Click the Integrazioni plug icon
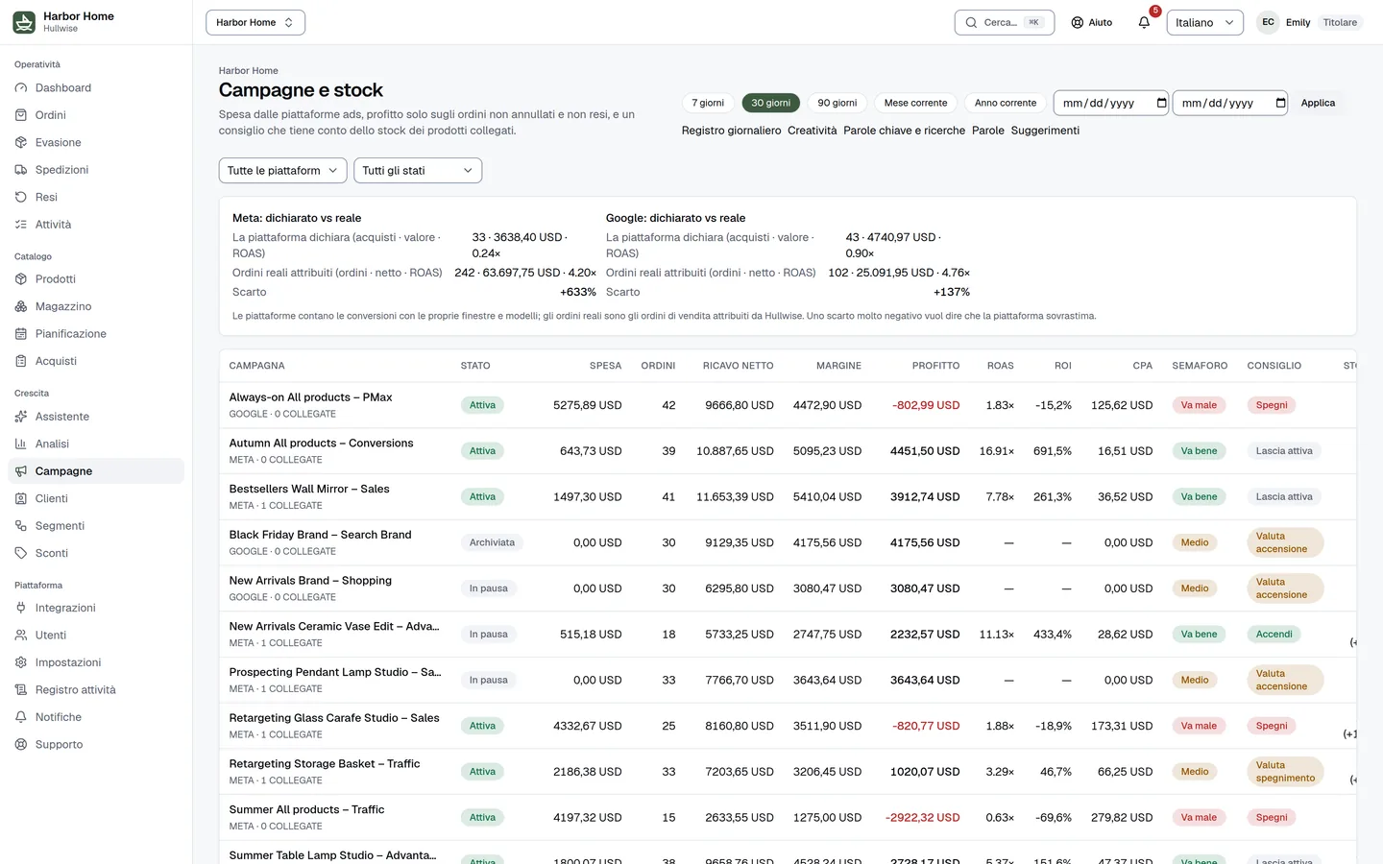Screen dimensions: 1383x864 pyautogui.click(x=21, y=608)
